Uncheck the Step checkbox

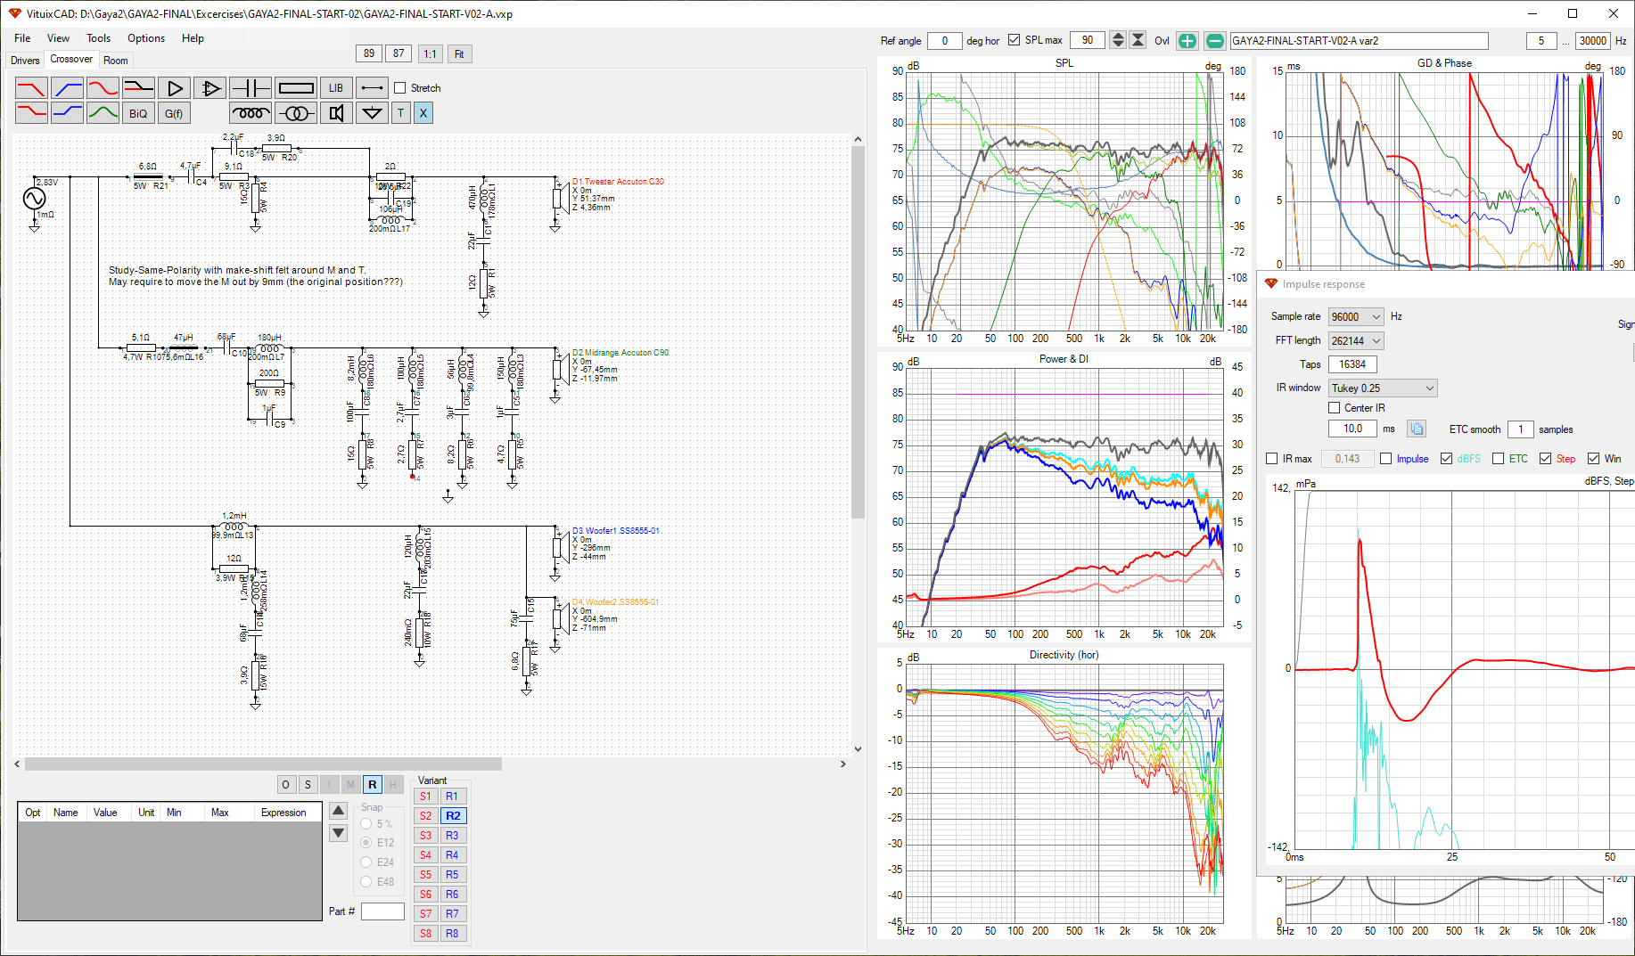click(1545, 459)
